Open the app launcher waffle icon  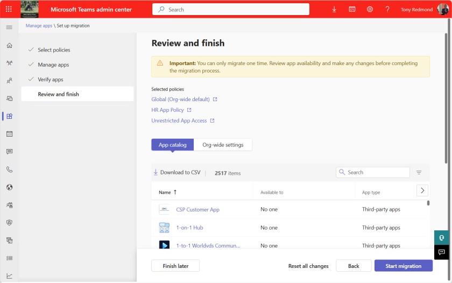click(x=9, y=9)
